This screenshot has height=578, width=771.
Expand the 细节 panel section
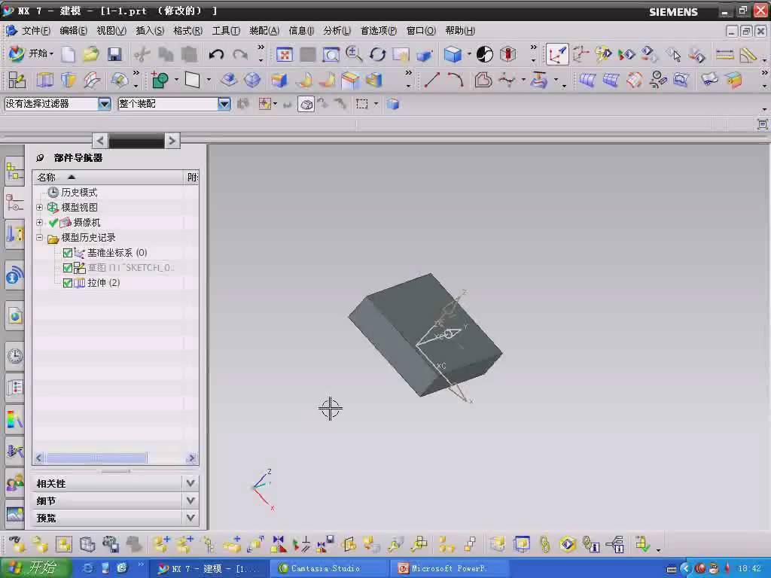tap(190, 500)
